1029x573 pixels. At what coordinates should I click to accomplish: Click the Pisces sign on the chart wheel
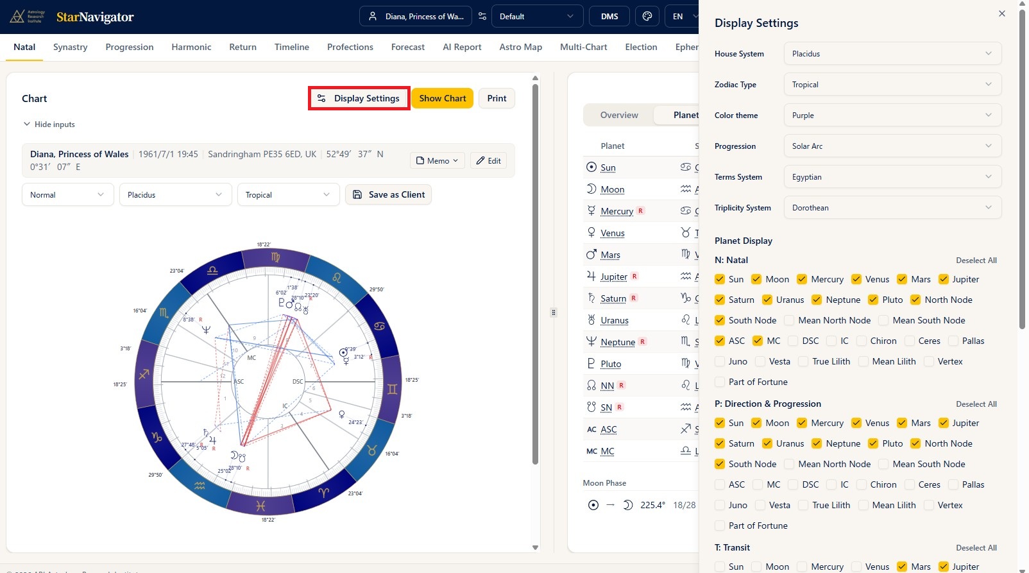click(x=260, y=506)
